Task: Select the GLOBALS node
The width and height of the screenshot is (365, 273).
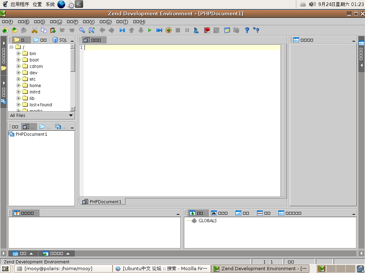Action: (x=204, y=220)
